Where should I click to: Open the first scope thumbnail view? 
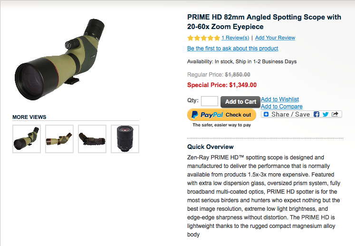(x=27, y=138)
